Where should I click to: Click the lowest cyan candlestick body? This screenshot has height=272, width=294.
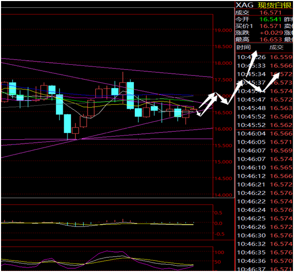click(67, 124)
